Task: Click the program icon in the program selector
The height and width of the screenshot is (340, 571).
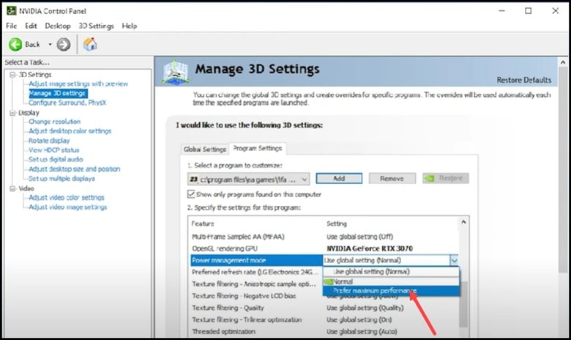Action: [194, 178]
